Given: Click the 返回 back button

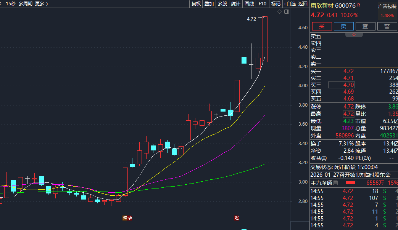Looking at the screenshot, I should tap(303, 4).
